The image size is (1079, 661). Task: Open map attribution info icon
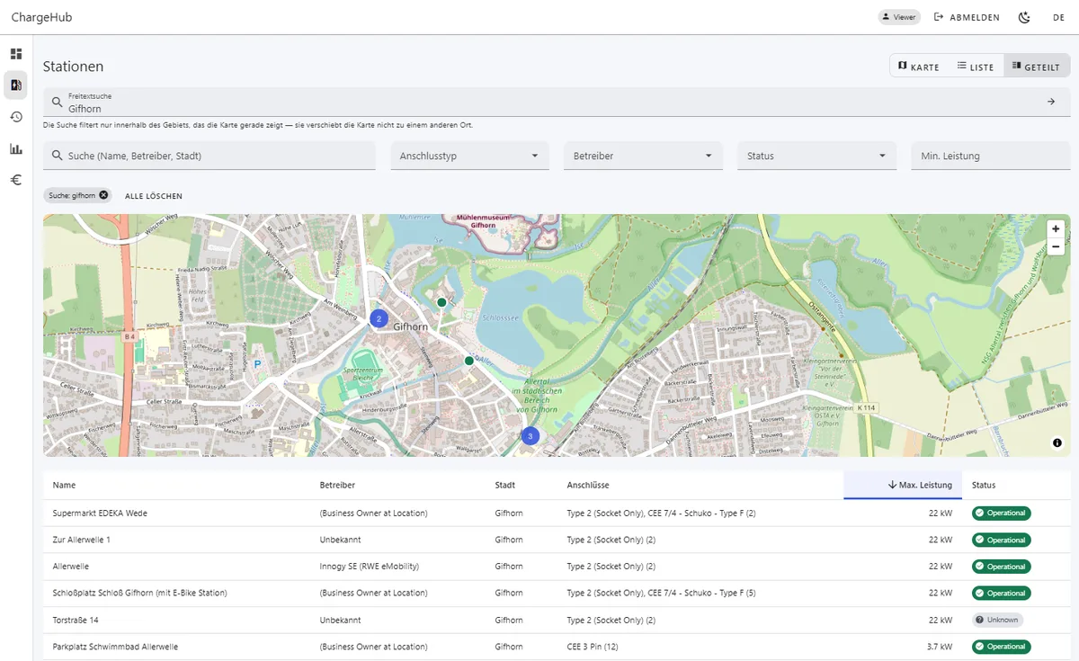(x=1057, y=442)
